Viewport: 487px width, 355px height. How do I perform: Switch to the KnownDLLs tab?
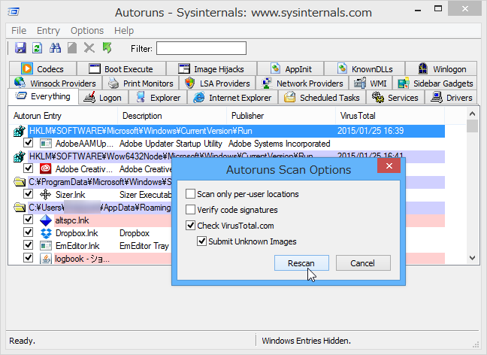pyautogui.click(x=364, y=68)
